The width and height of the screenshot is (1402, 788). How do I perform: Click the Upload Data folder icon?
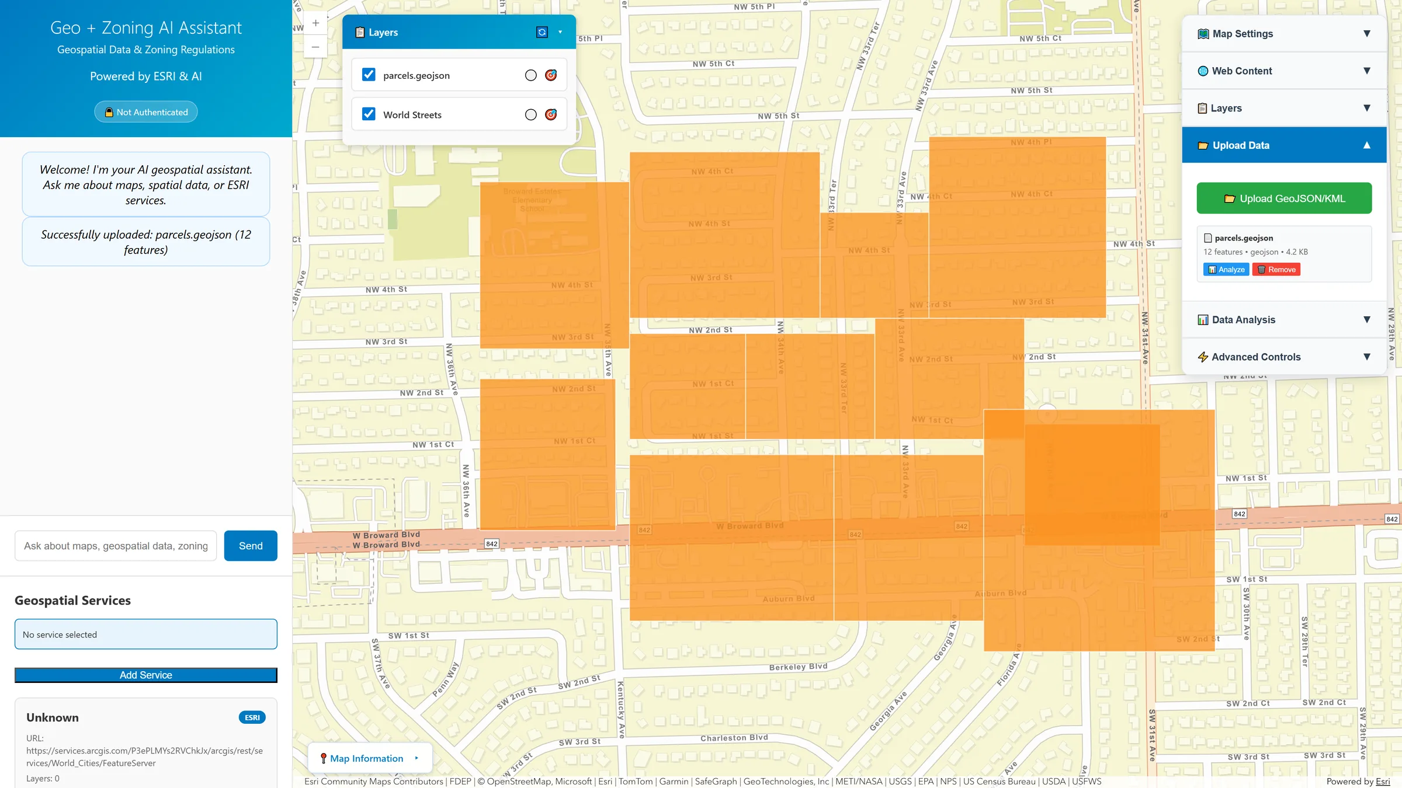1203,146
